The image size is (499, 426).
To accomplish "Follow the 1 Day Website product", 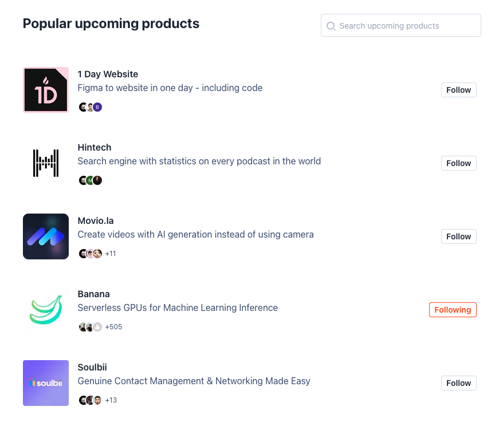I will coord(458,90).
